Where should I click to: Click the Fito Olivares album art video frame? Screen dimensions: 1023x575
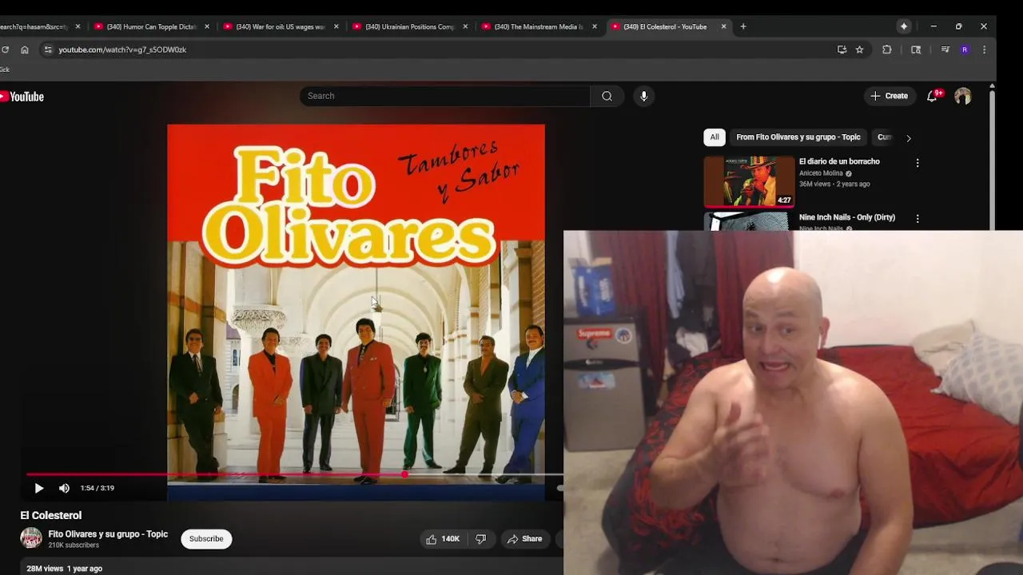pyautogui.click(x=356, y=312)
